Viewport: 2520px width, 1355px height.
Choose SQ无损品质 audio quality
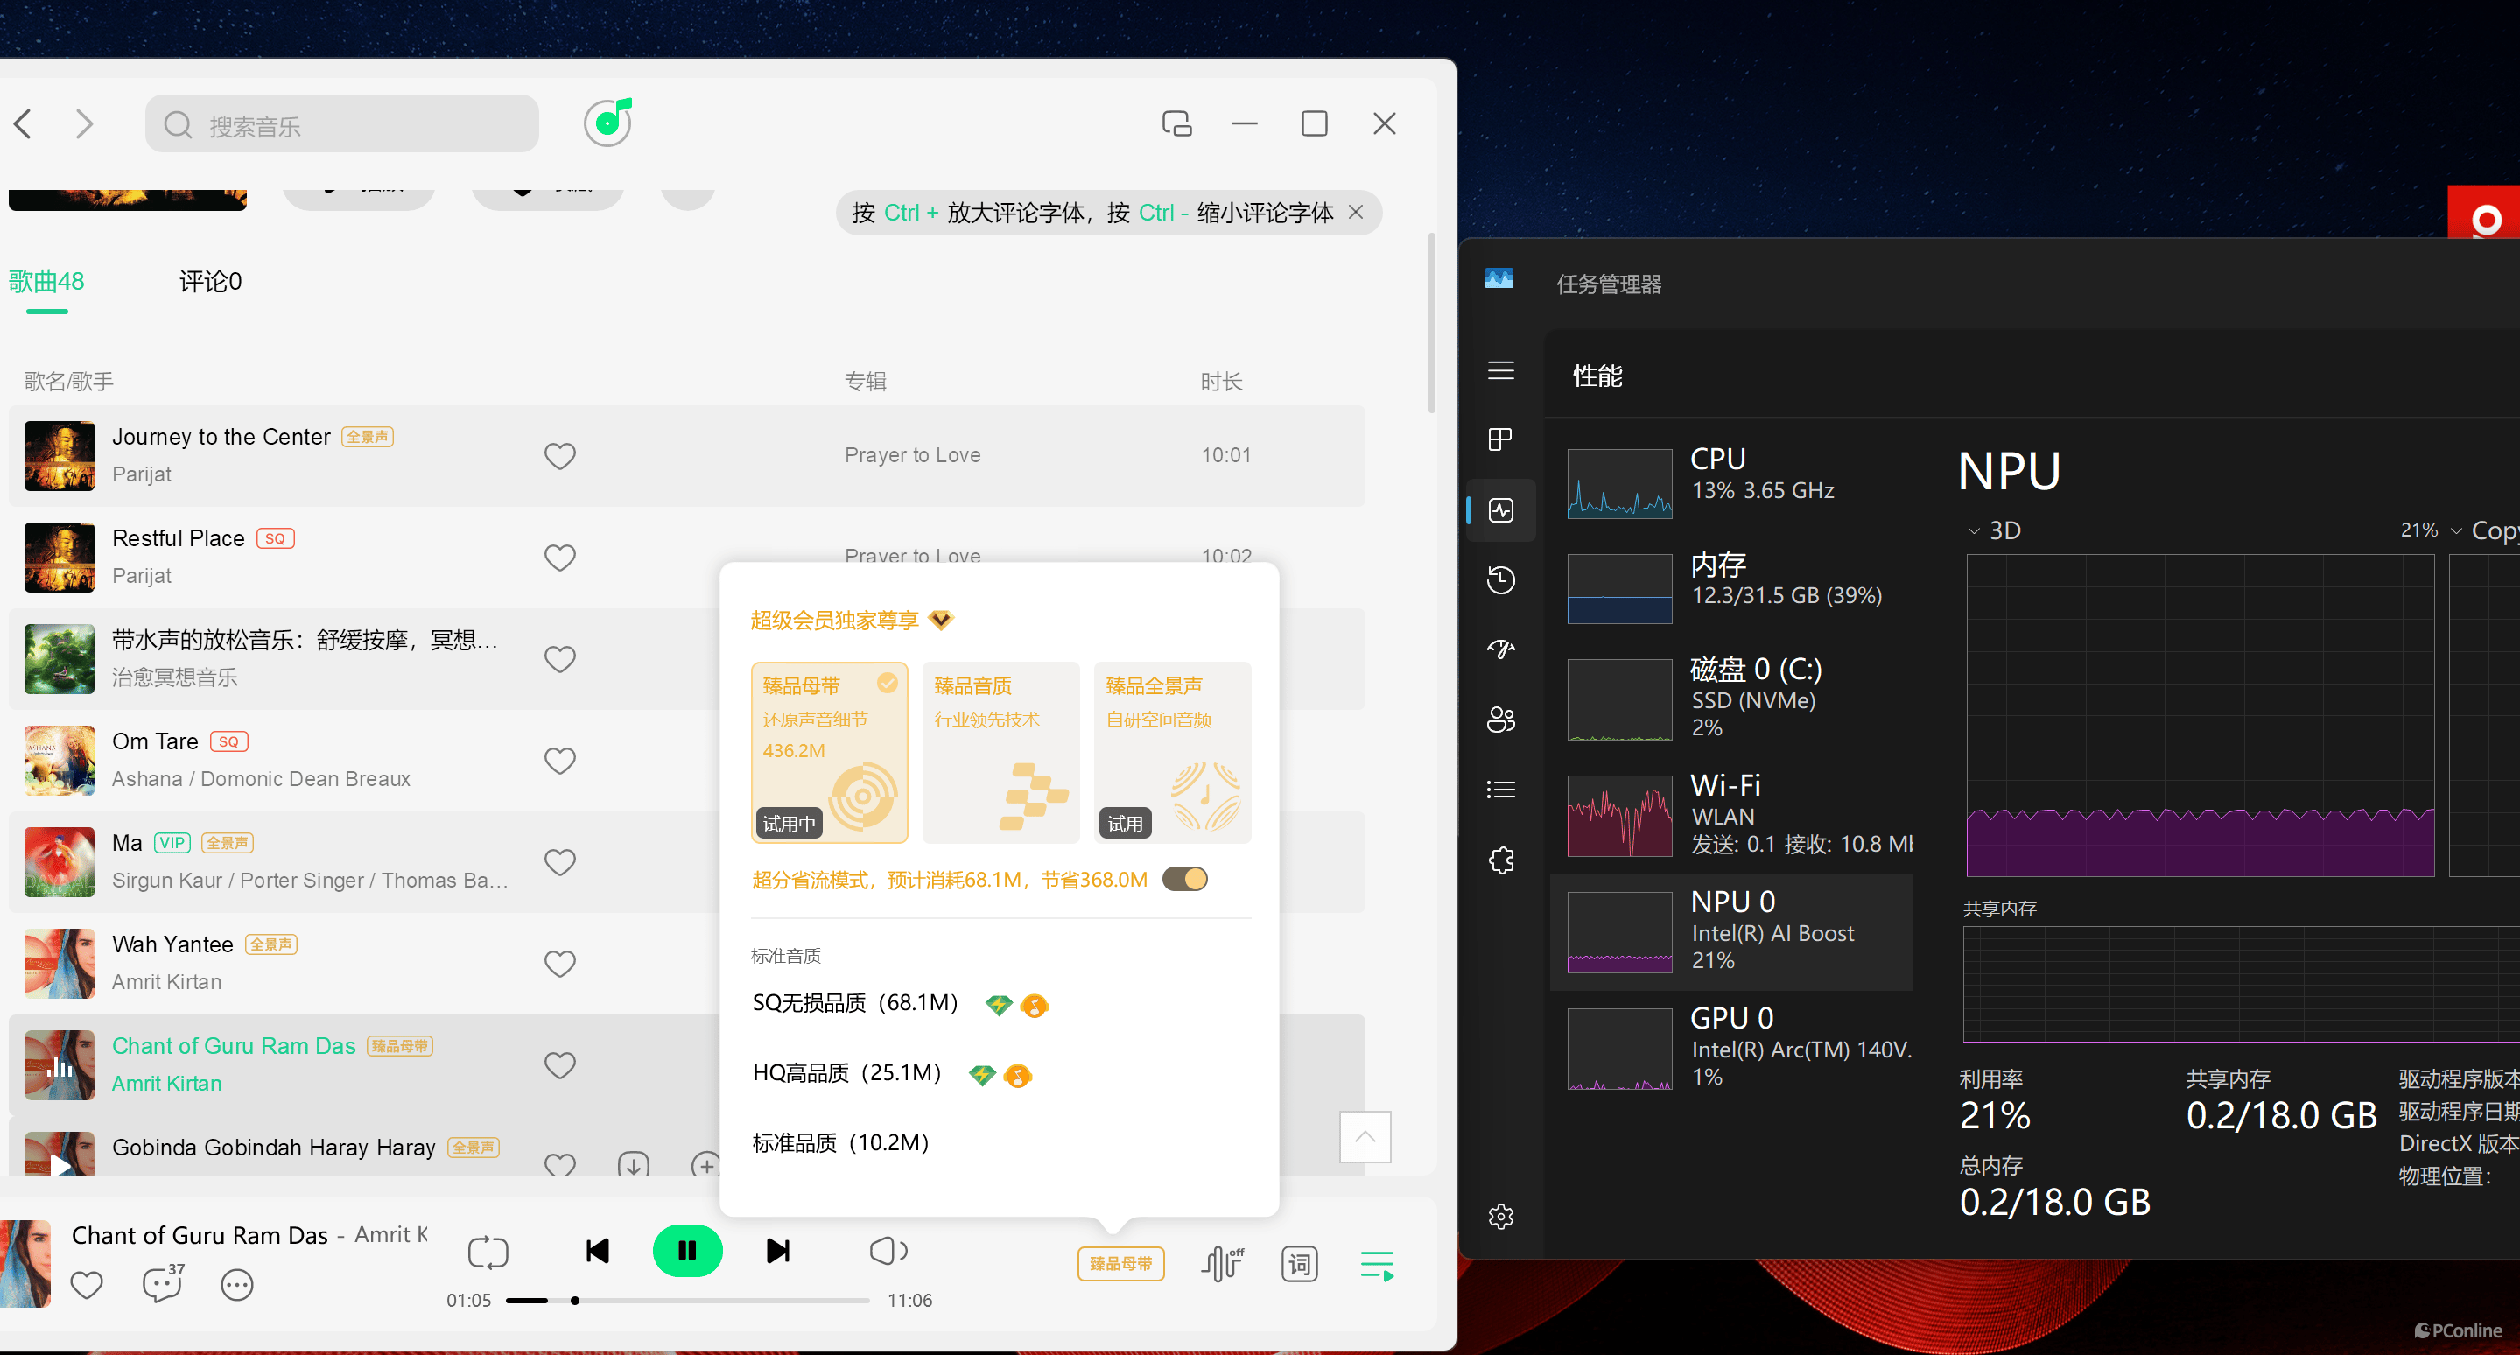pyautogui.click(x=854, y=1003)
